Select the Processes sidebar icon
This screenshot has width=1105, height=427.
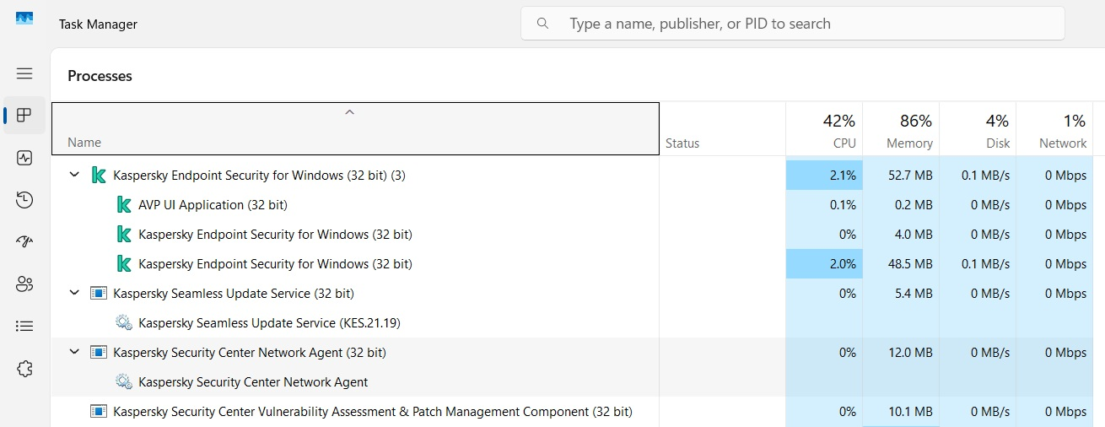[x=24, y=116]
